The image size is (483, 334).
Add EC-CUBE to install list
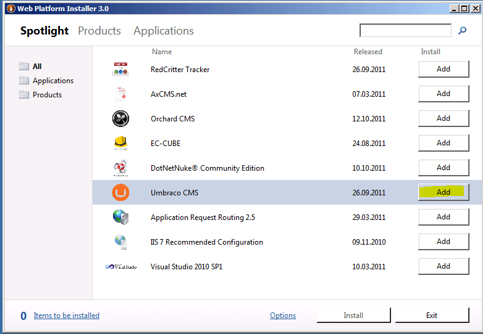click(443, 143)
